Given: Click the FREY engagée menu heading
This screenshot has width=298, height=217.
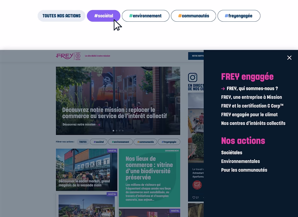Looking at the screenshot, I should pyautogui.click(x=247, y=77).
